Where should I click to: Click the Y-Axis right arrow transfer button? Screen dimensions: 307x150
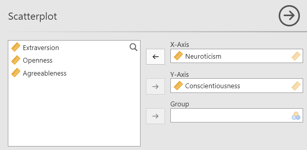[155, 87]
